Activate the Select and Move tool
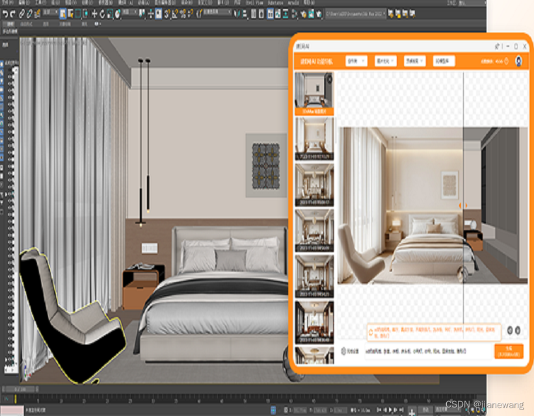The image size is (534, 416). click(x=94, y=14)
